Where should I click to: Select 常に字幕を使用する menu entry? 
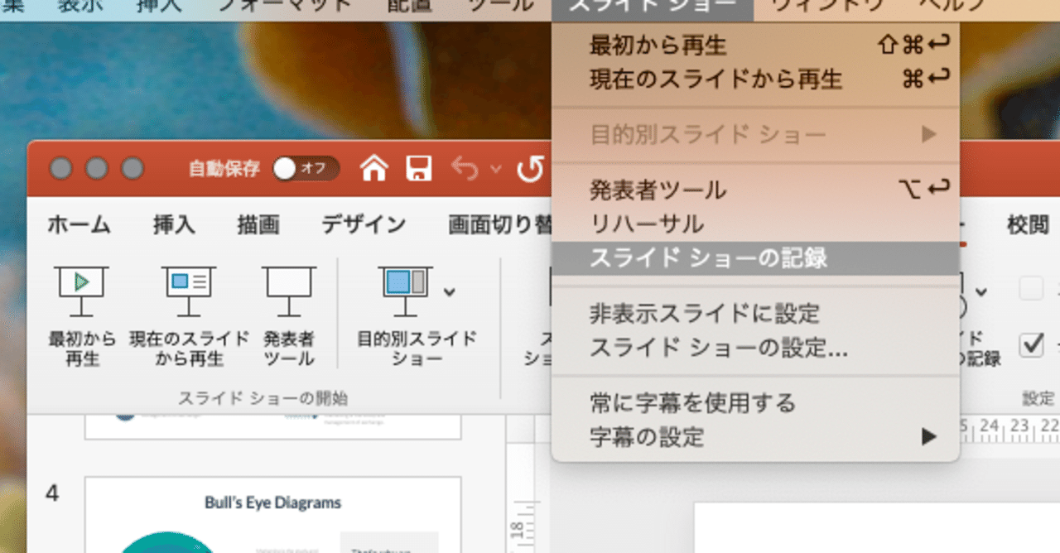pos(755,403)
